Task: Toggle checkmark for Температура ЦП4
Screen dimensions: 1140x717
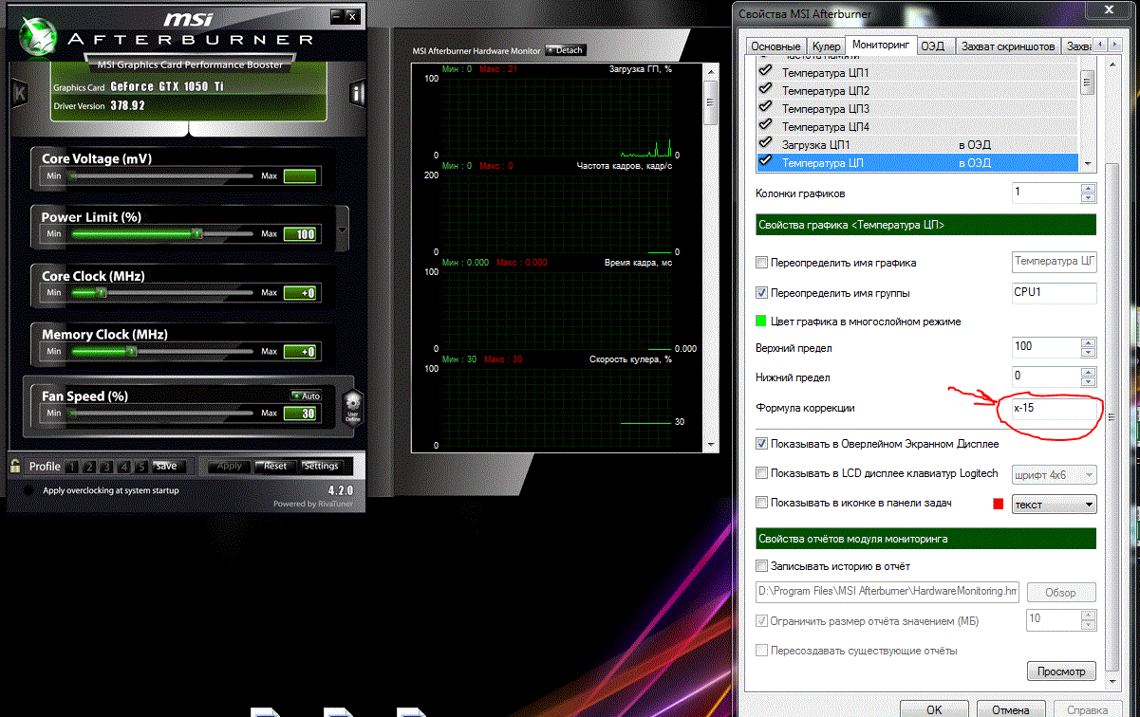Action: (765, 126)
